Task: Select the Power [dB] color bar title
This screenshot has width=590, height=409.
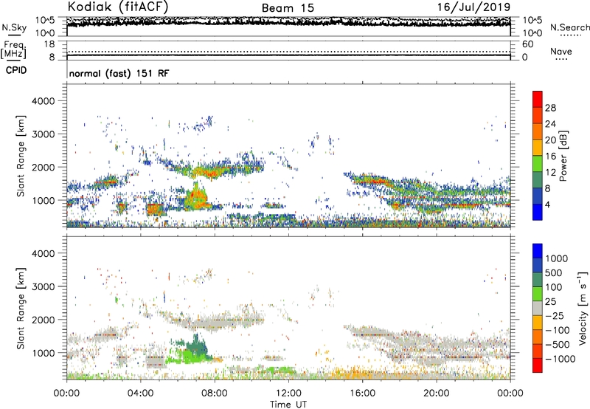Action: point(563,156)
